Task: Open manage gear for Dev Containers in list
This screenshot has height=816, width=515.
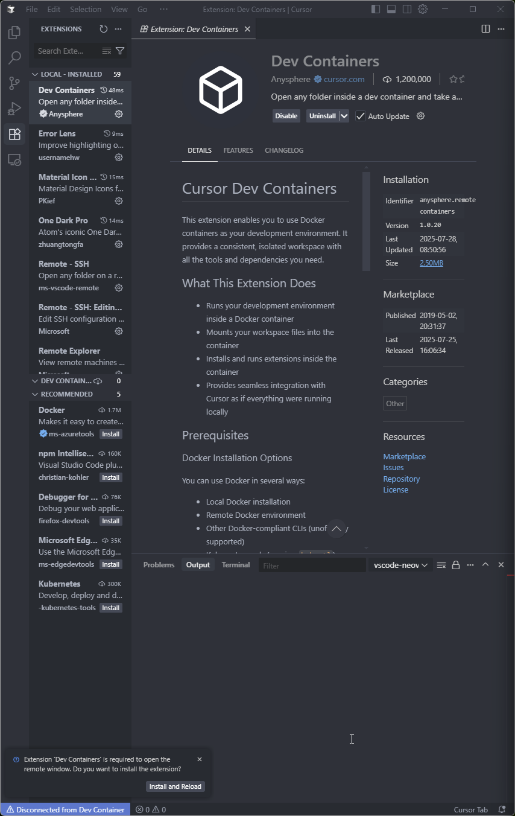Action: [119, 114]
